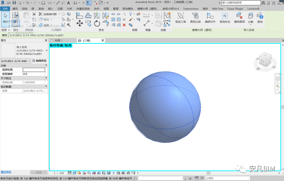The width and height of the screenshot is (284, 181).
Task: Open the 属性帮助 properties help link
Action: coord(6,172)
